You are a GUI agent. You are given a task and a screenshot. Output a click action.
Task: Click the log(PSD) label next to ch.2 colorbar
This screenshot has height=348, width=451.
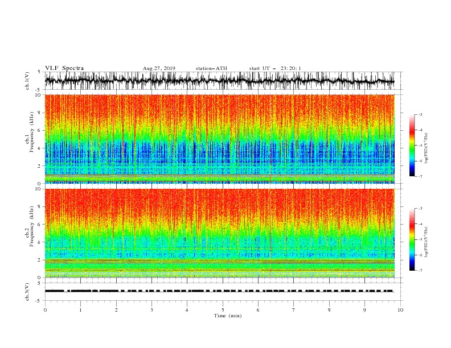(426, 242)
